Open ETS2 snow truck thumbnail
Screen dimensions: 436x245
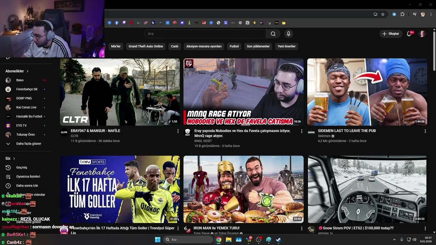tap(367, 189)
